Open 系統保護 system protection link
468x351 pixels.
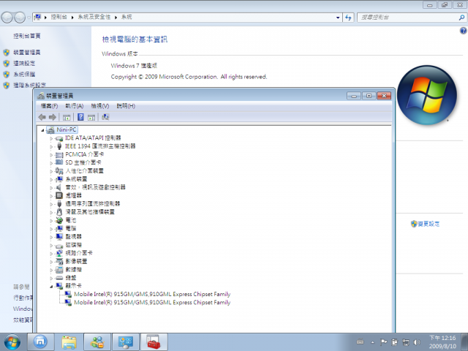24,75
